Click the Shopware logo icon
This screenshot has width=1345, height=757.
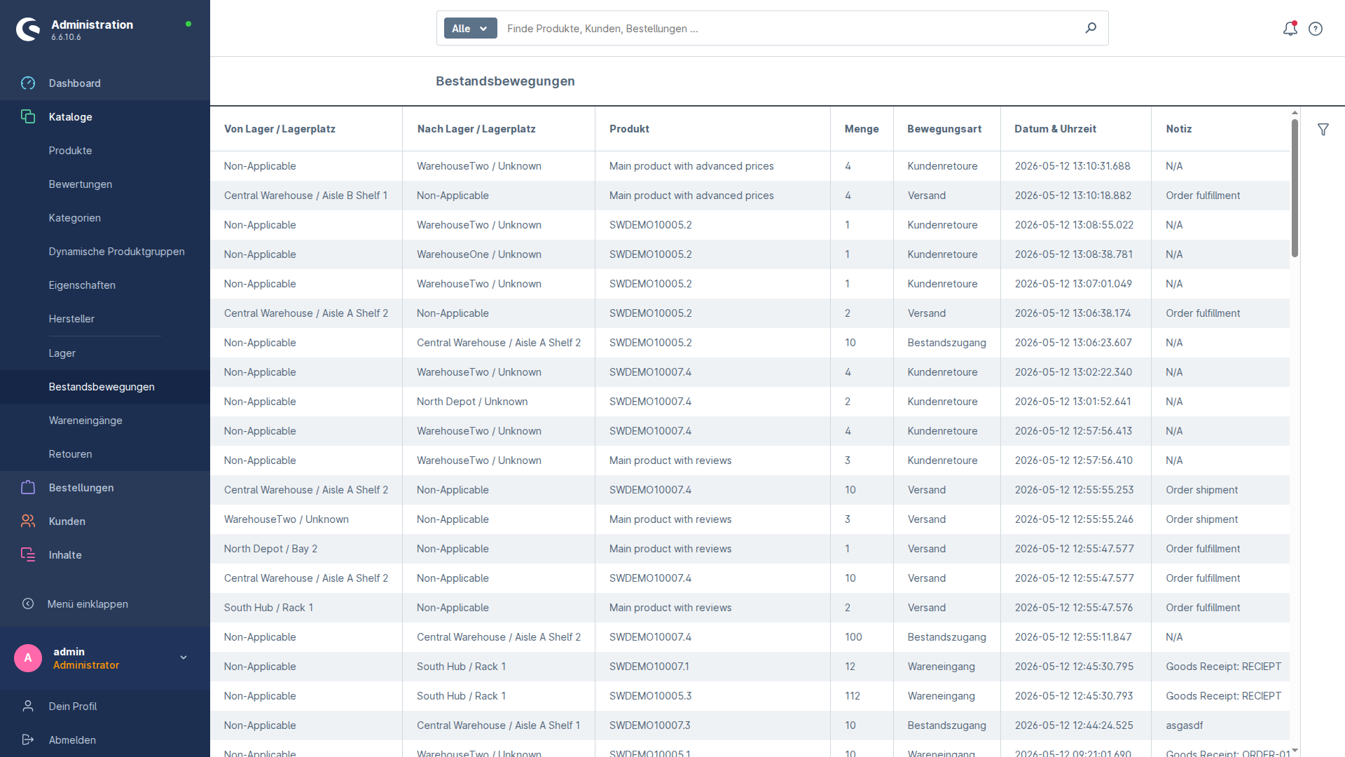(x=28, y=29)
